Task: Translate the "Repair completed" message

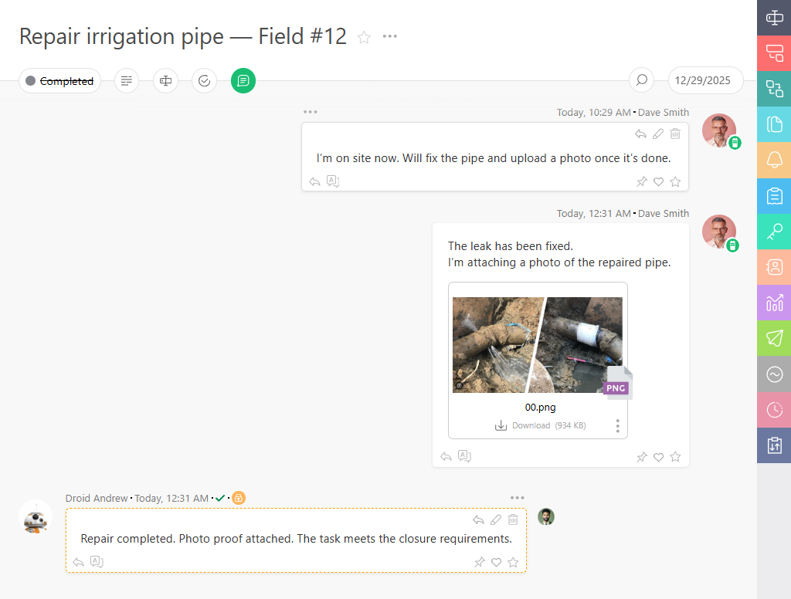Action: point(97,562)
